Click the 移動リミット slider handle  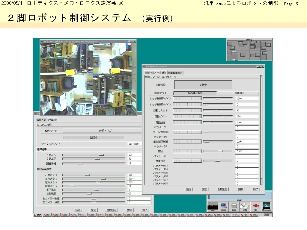click(216, 111)
